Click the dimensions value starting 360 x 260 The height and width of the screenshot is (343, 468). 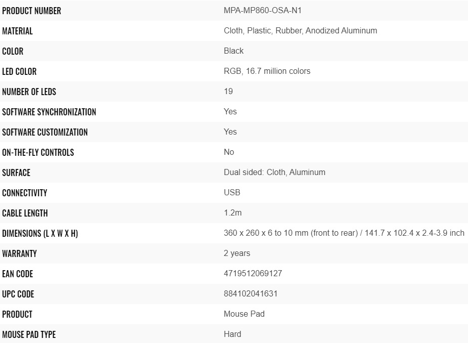coord(344,233)
